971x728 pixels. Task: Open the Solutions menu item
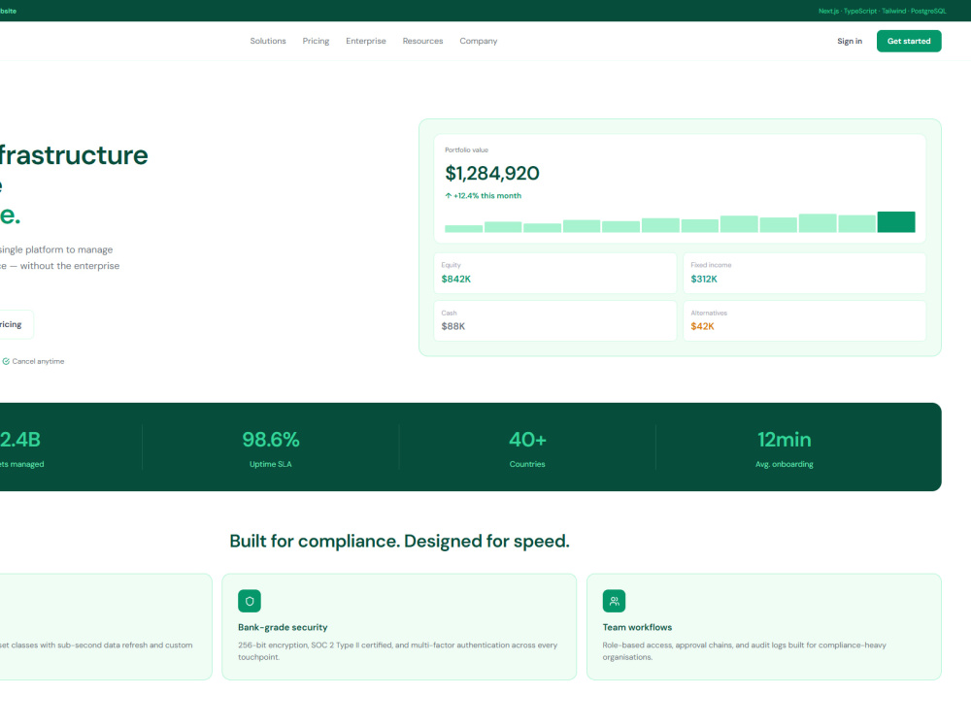click(268, 41)
